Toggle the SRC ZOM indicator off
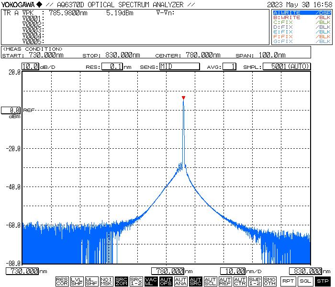 coord(121,281)
